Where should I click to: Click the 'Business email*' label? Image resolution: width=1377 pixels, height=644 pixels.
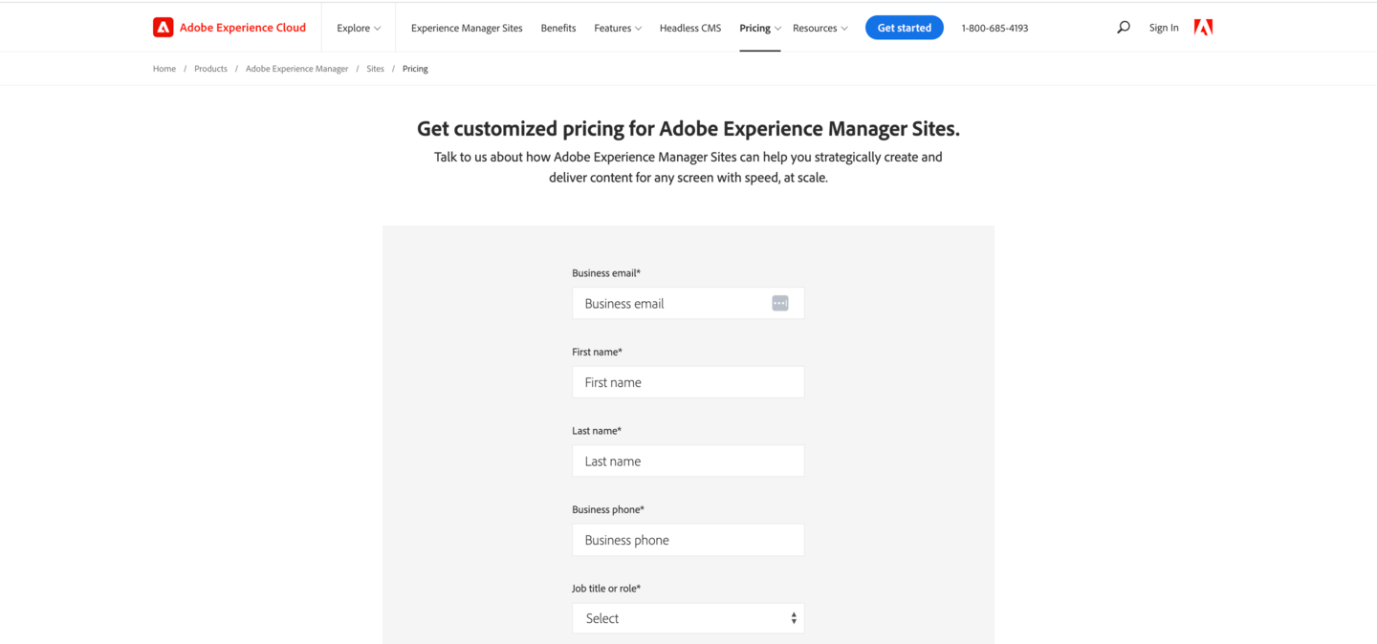pos(606,273)
